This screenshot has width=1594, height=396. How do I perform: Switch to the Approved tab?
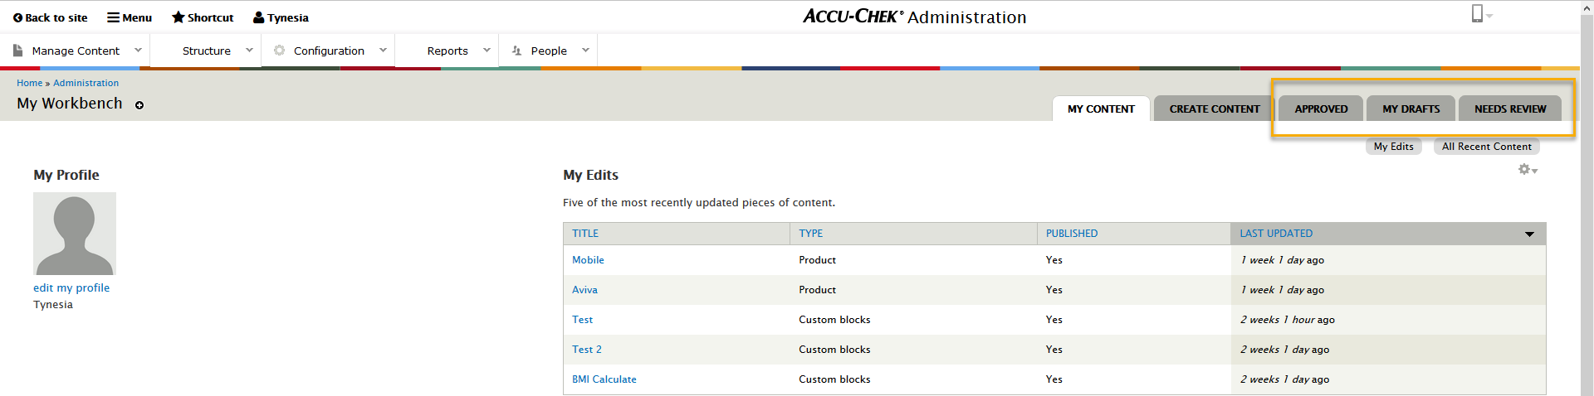pos(1321,109)
